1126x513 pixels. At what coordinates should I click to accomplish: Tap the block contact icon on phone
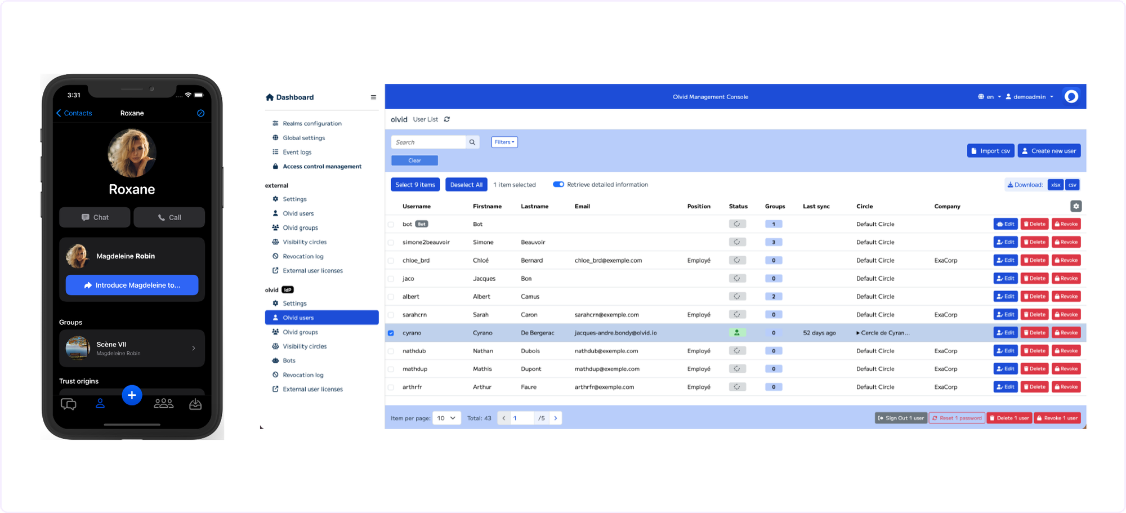click(200, 113)
